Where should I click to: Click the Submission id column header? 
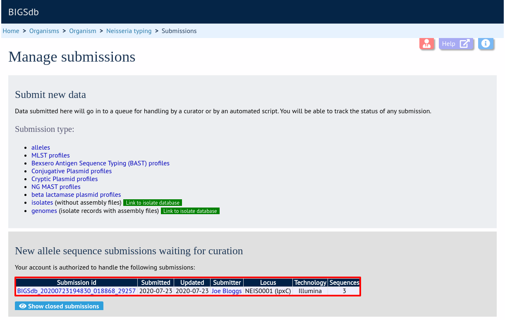tap(77, 283)
